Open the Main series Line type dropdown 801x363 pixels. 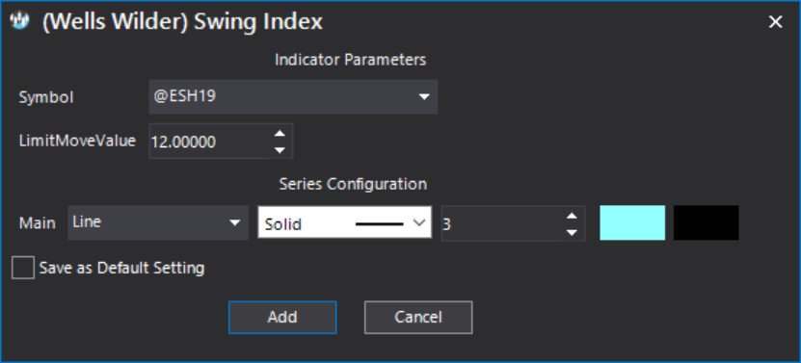tap(158, 222)
